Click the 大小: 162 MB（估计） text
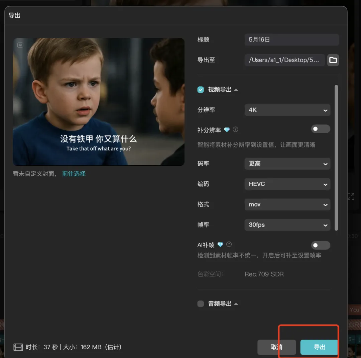 92,347
